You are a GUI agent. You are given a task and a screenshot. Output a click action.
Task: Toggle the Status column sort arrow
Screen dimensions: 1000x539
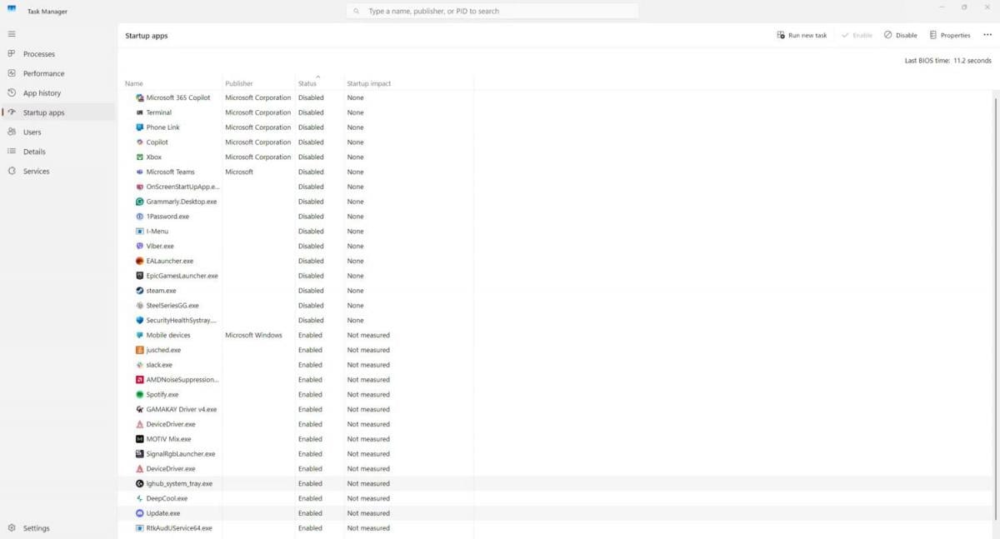[x=317, y=77]
